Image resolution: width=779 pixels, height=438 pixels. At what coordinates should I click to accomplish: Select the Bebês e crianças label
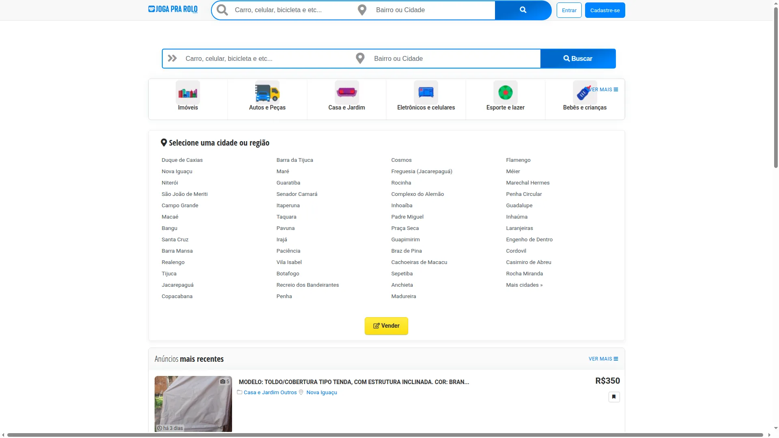pos(585,107)
